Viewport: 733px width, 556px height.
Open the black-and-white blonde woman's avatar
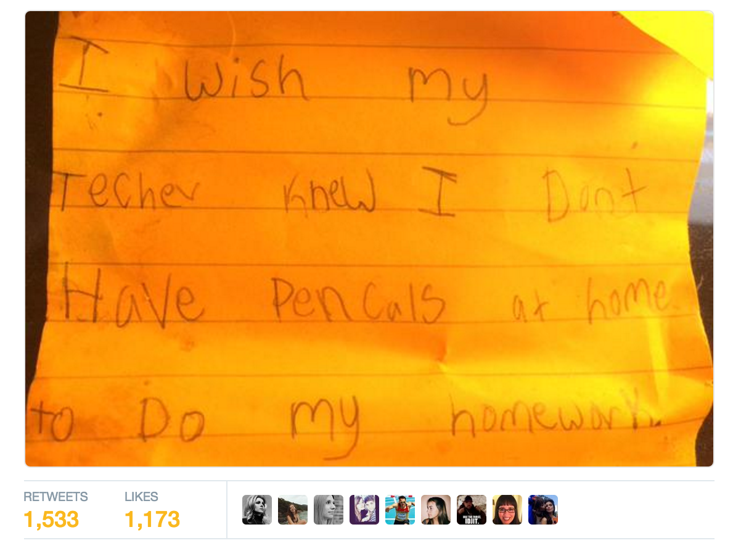[x=256, y=510]
